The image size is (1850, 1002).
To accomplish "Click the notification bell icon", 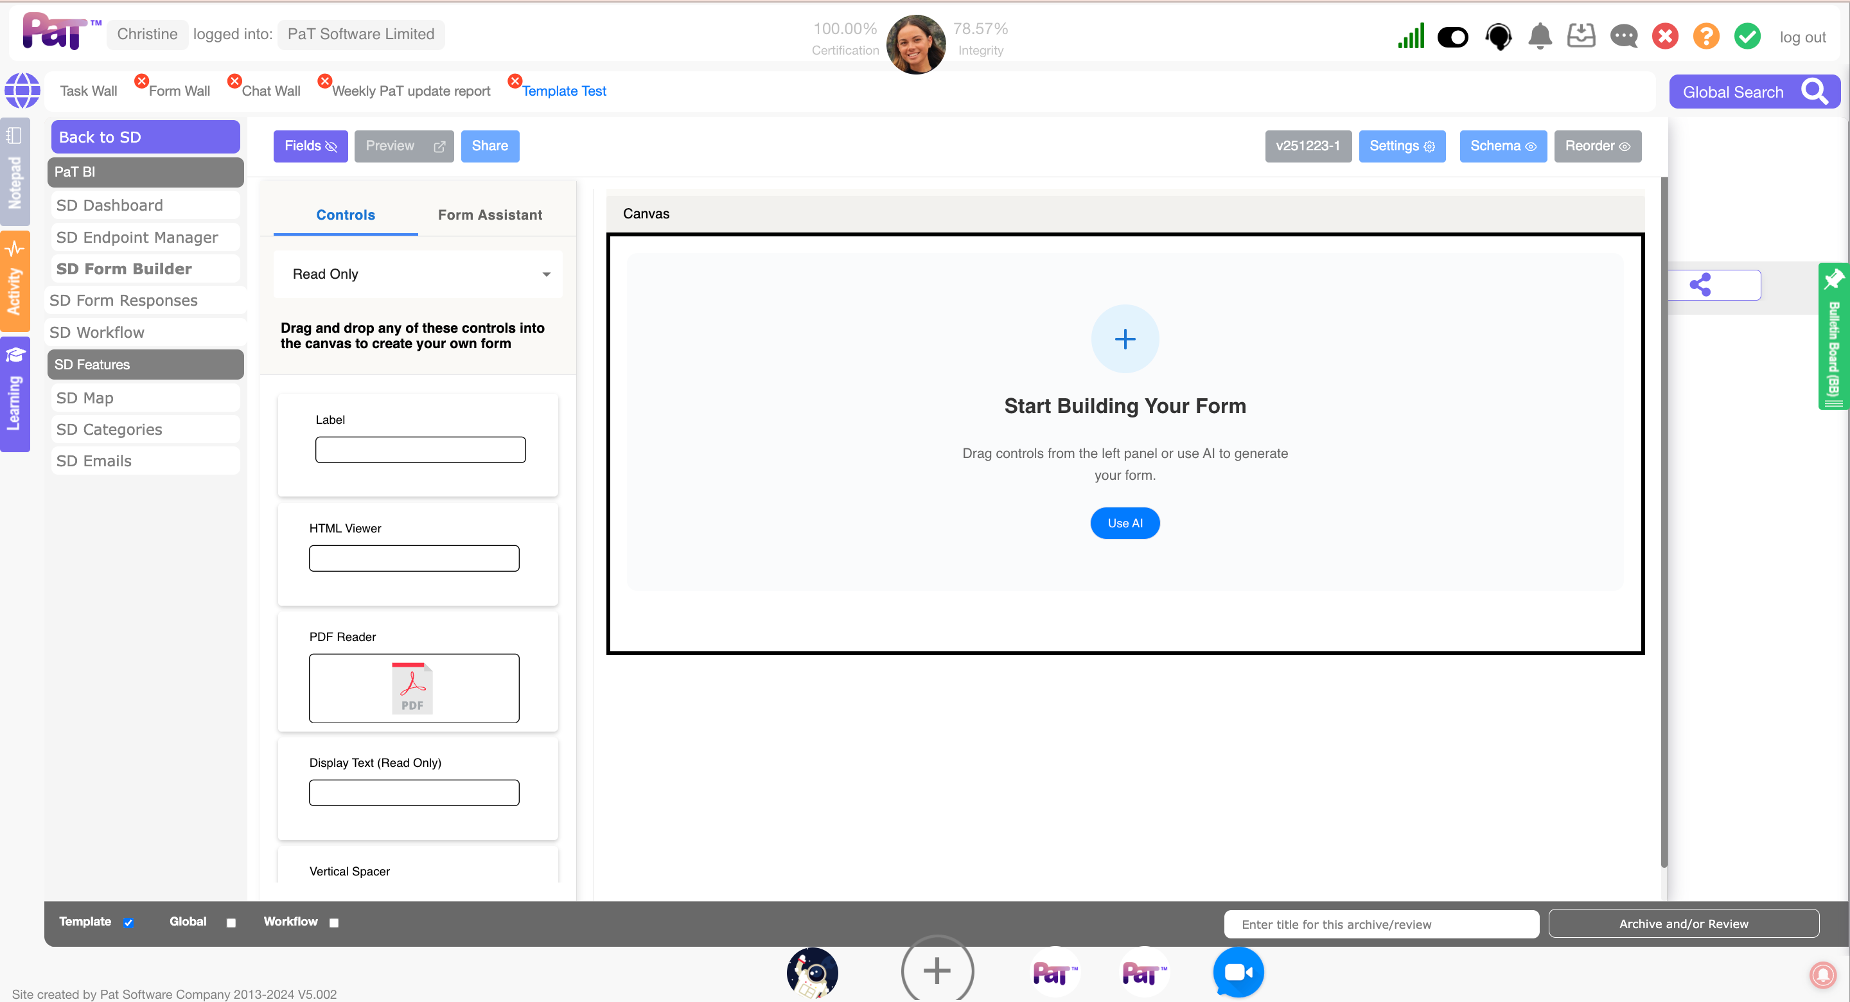I will (1540, 36).
